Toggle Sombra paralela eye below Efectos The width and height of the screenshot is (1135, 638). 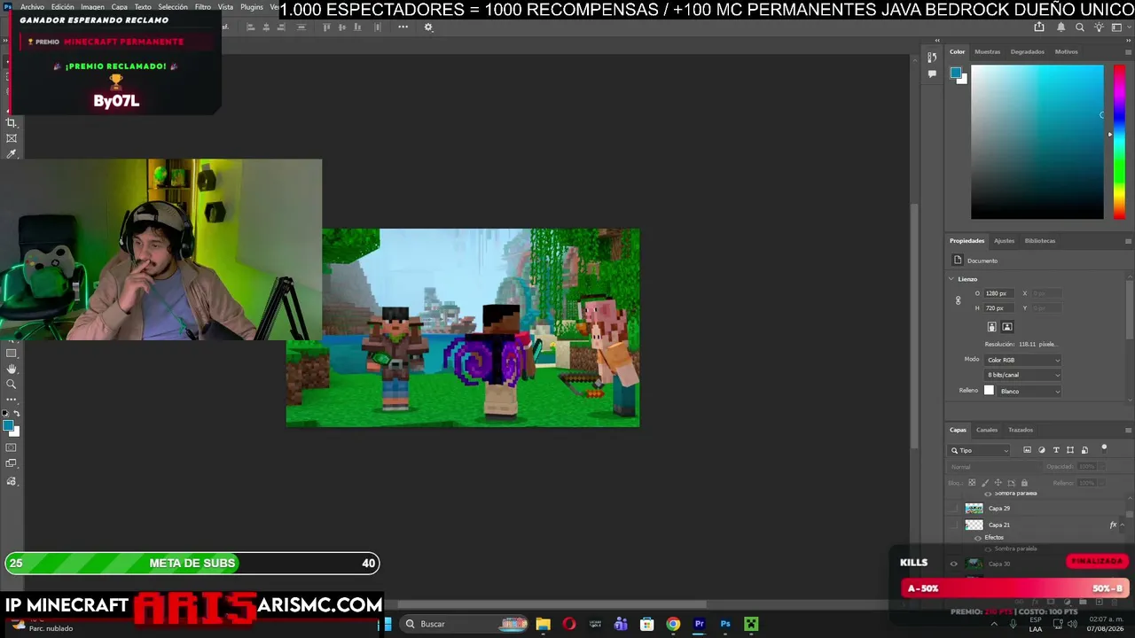coord(988,549)
